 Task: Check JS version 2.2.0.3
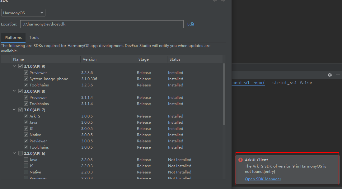[26, 166]
